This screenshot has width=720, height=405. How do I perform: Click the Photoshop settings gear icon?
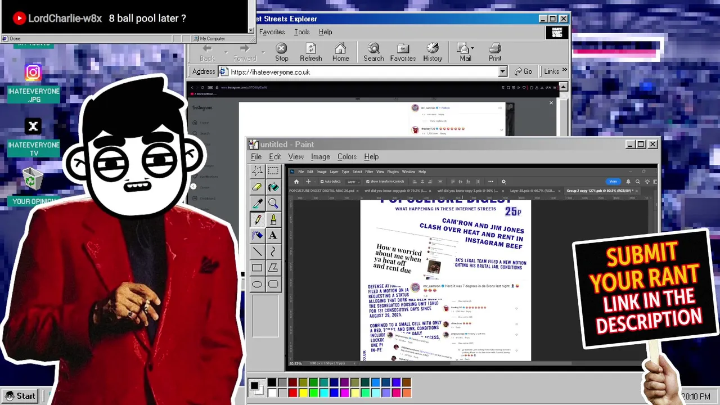[503, 182]
